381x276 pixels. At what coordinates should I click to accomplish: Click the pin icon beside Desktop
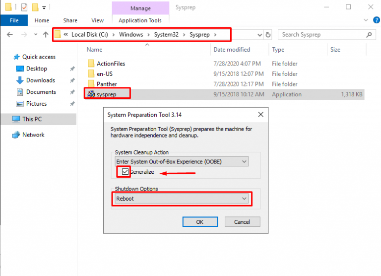(x=72, y=69)
